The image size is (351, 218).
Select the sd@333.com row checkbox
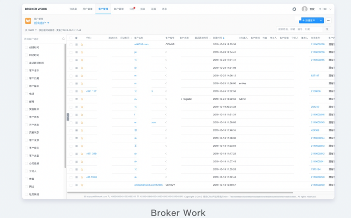point(71,44)
